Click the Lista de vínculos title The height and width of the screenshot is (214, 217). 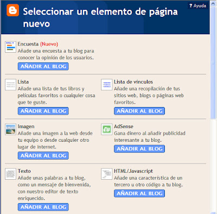(133, 82)
